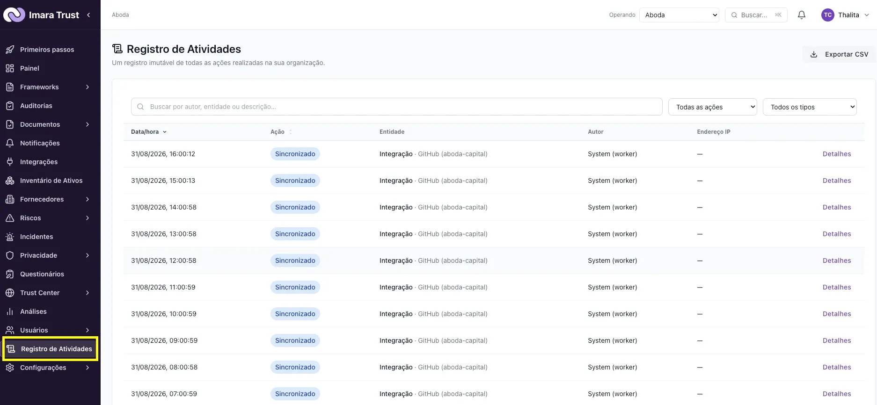Open Detalhes for the 09:00:59 entry
This screenshot has height=405, width=877.
click(x=837, y=340)
